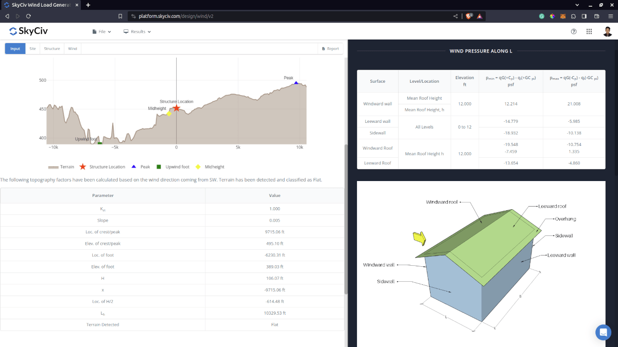
Task: Open the Results dropdown menu
Action: pos(138,31)
